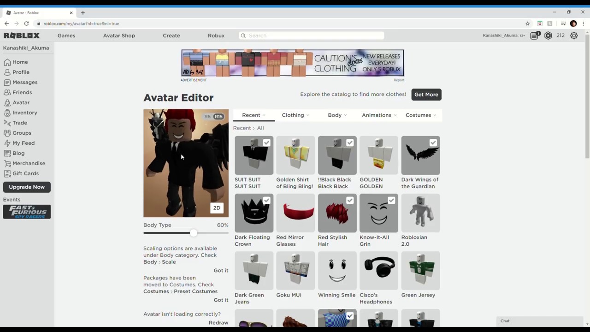590x332 pixels.
Task: Open the settings gear icon
Action: tap(574, 36)
